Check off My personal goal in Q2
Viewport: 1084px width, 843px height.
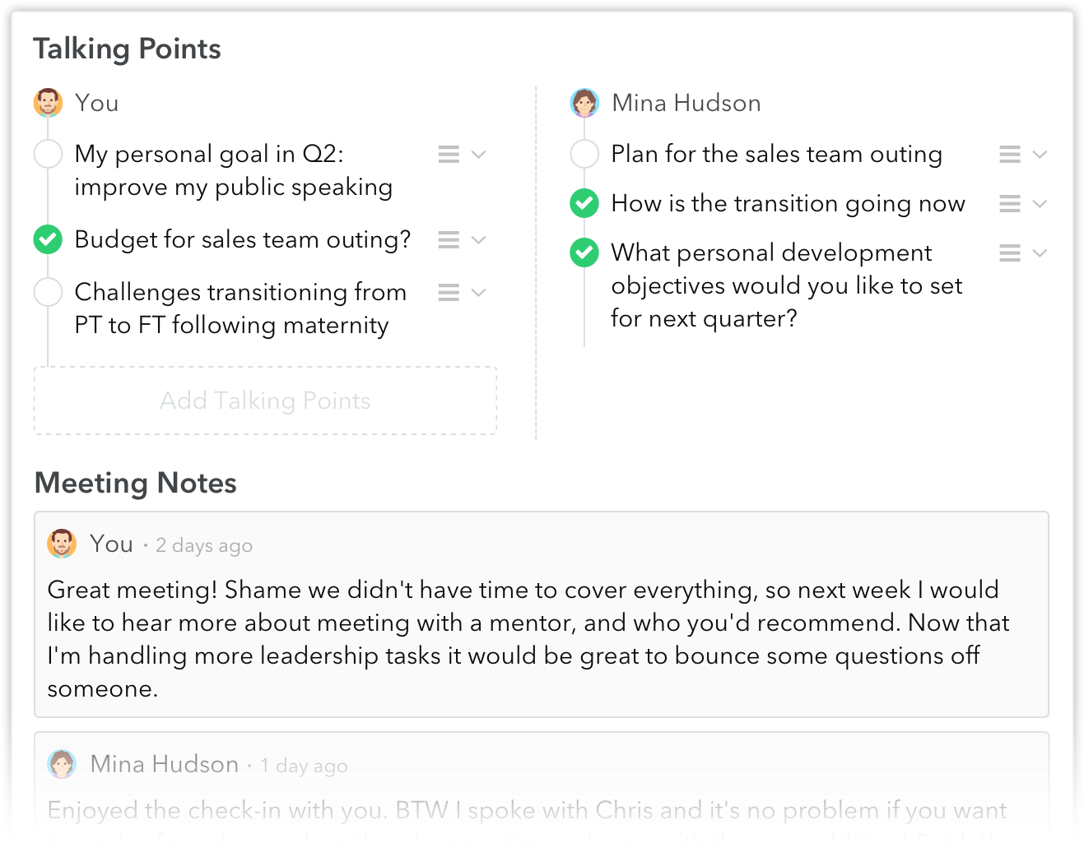click(49, 155)
